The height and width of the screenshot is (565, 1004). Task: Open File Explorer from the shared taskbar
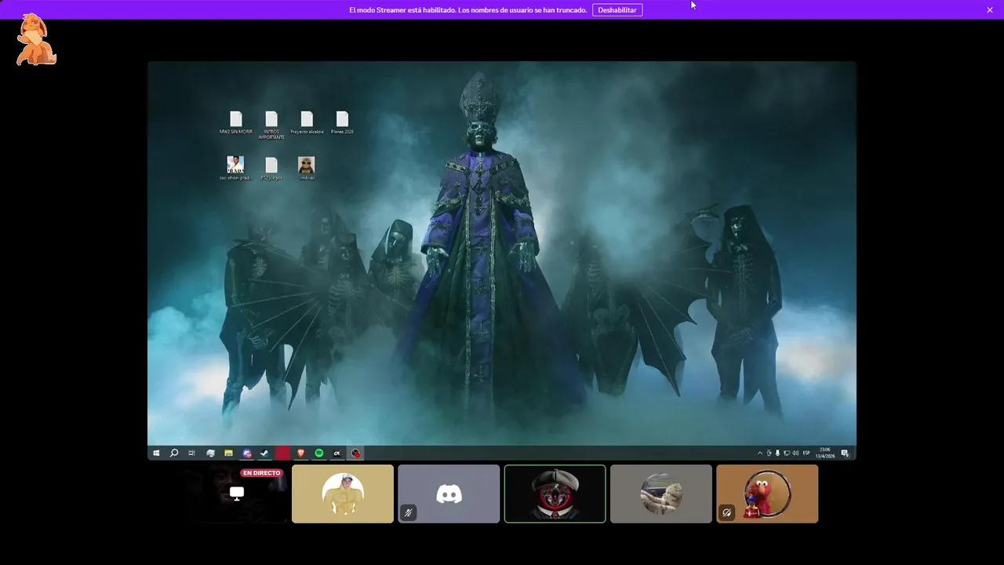pyautogui.click(x=228, y=453)
